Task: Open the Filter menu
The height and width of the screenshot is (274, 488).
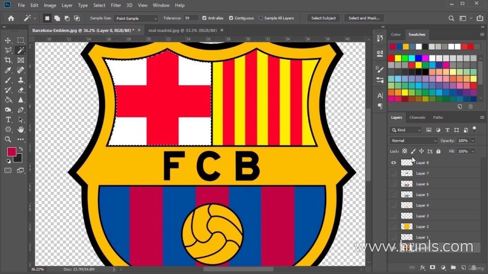Action: click(116, 5)
